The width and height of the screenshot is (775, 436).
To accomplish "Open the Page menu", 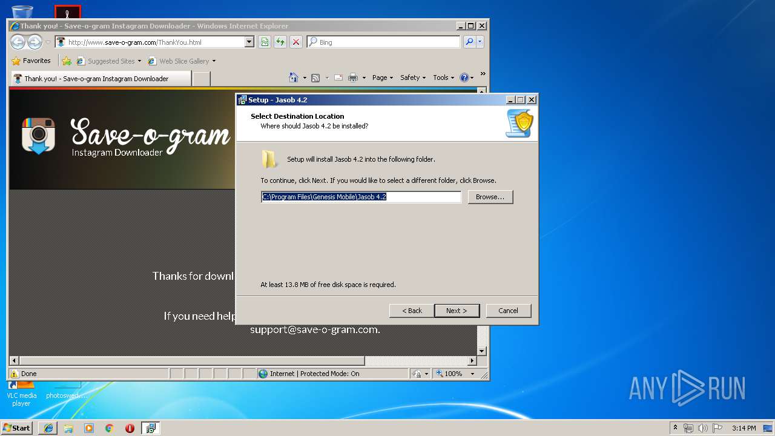I will pyautogui.click(x=383, y=78).
